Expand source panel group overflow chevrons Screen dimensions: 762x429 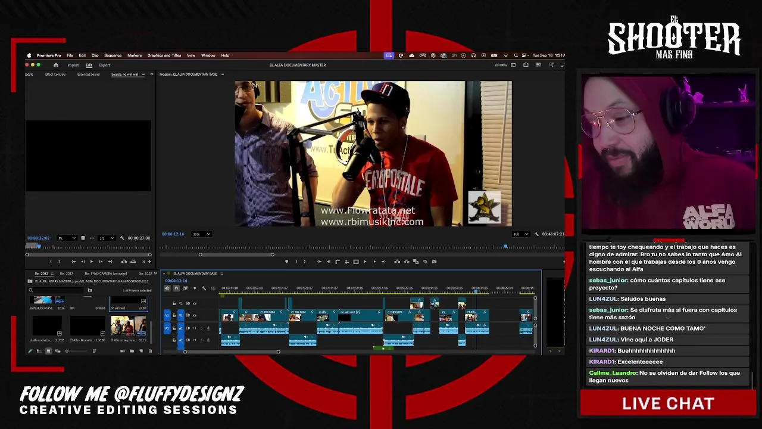click(x=151, y=74)
